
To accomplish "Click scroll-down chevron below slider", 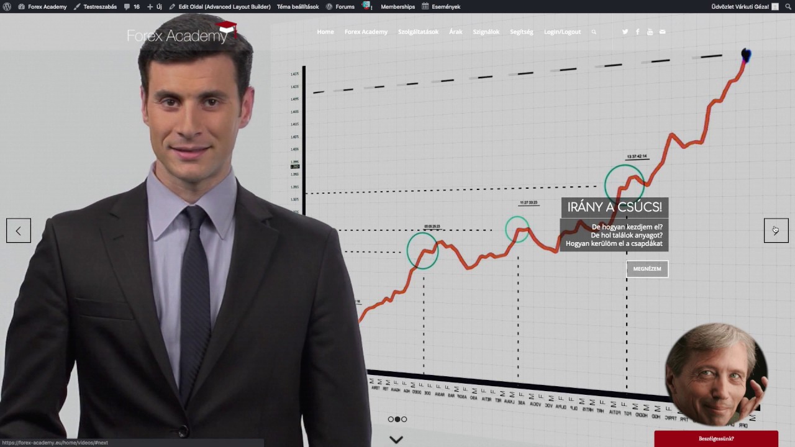I will coord(396,440).
